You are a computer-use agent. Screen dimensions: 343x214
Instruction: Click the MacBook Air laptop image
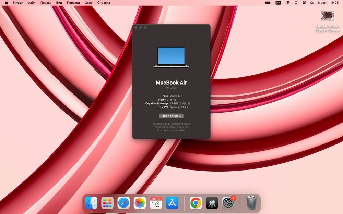click(x=171, y=57)
